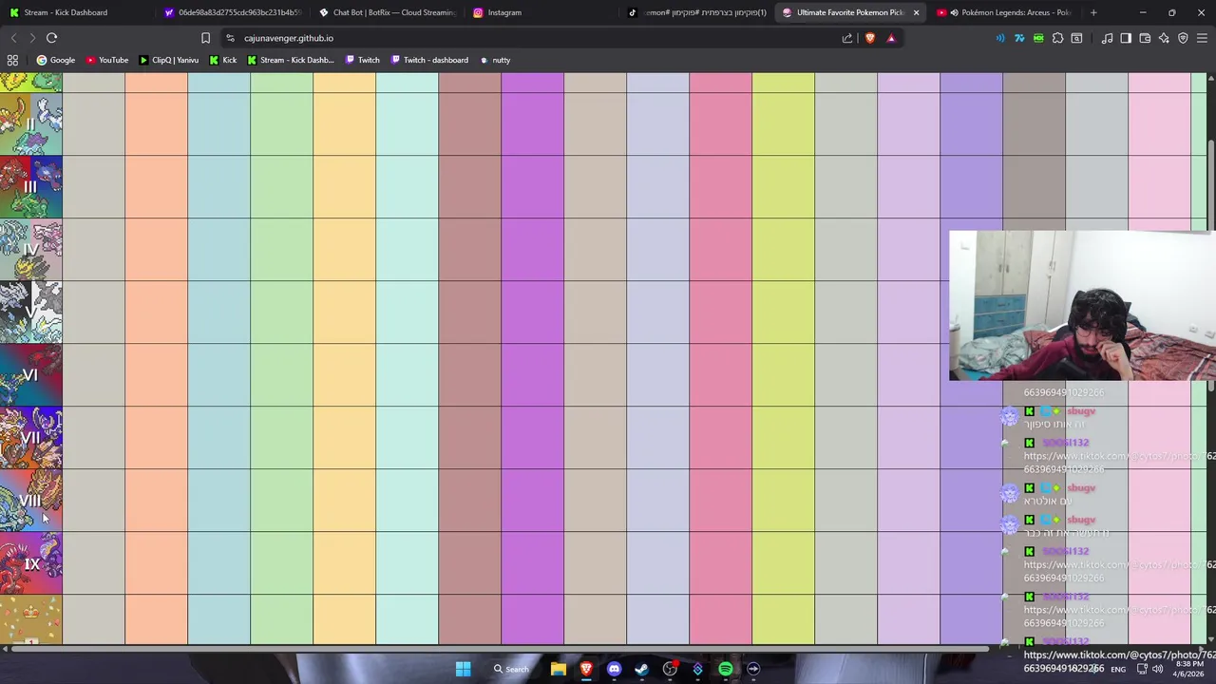Open the ENG language indicator
This screenshot has width=1216, height=684.
tap(1118, 669)
